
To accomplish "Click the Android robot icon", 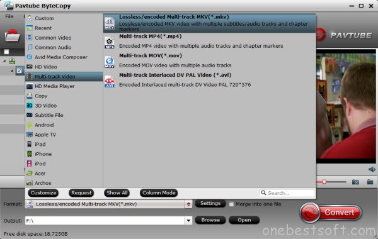I will coord(30,125).
